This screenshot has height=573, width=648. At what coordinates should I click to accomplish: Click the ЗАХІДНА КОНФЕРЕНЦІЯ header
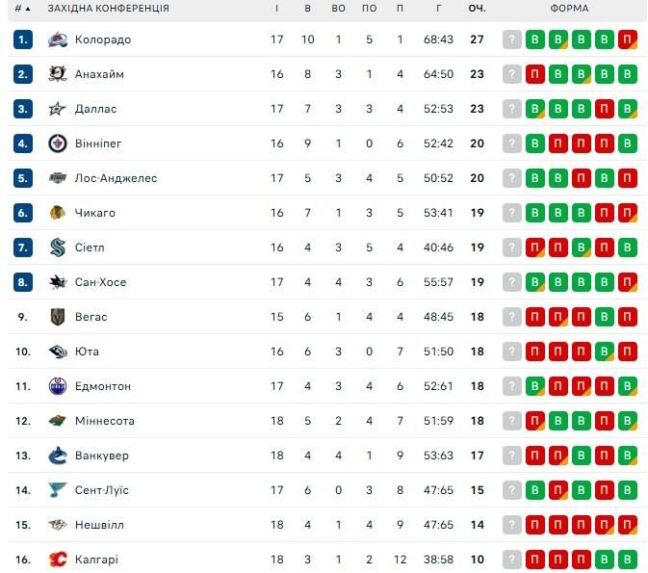(x=108, y=9)
